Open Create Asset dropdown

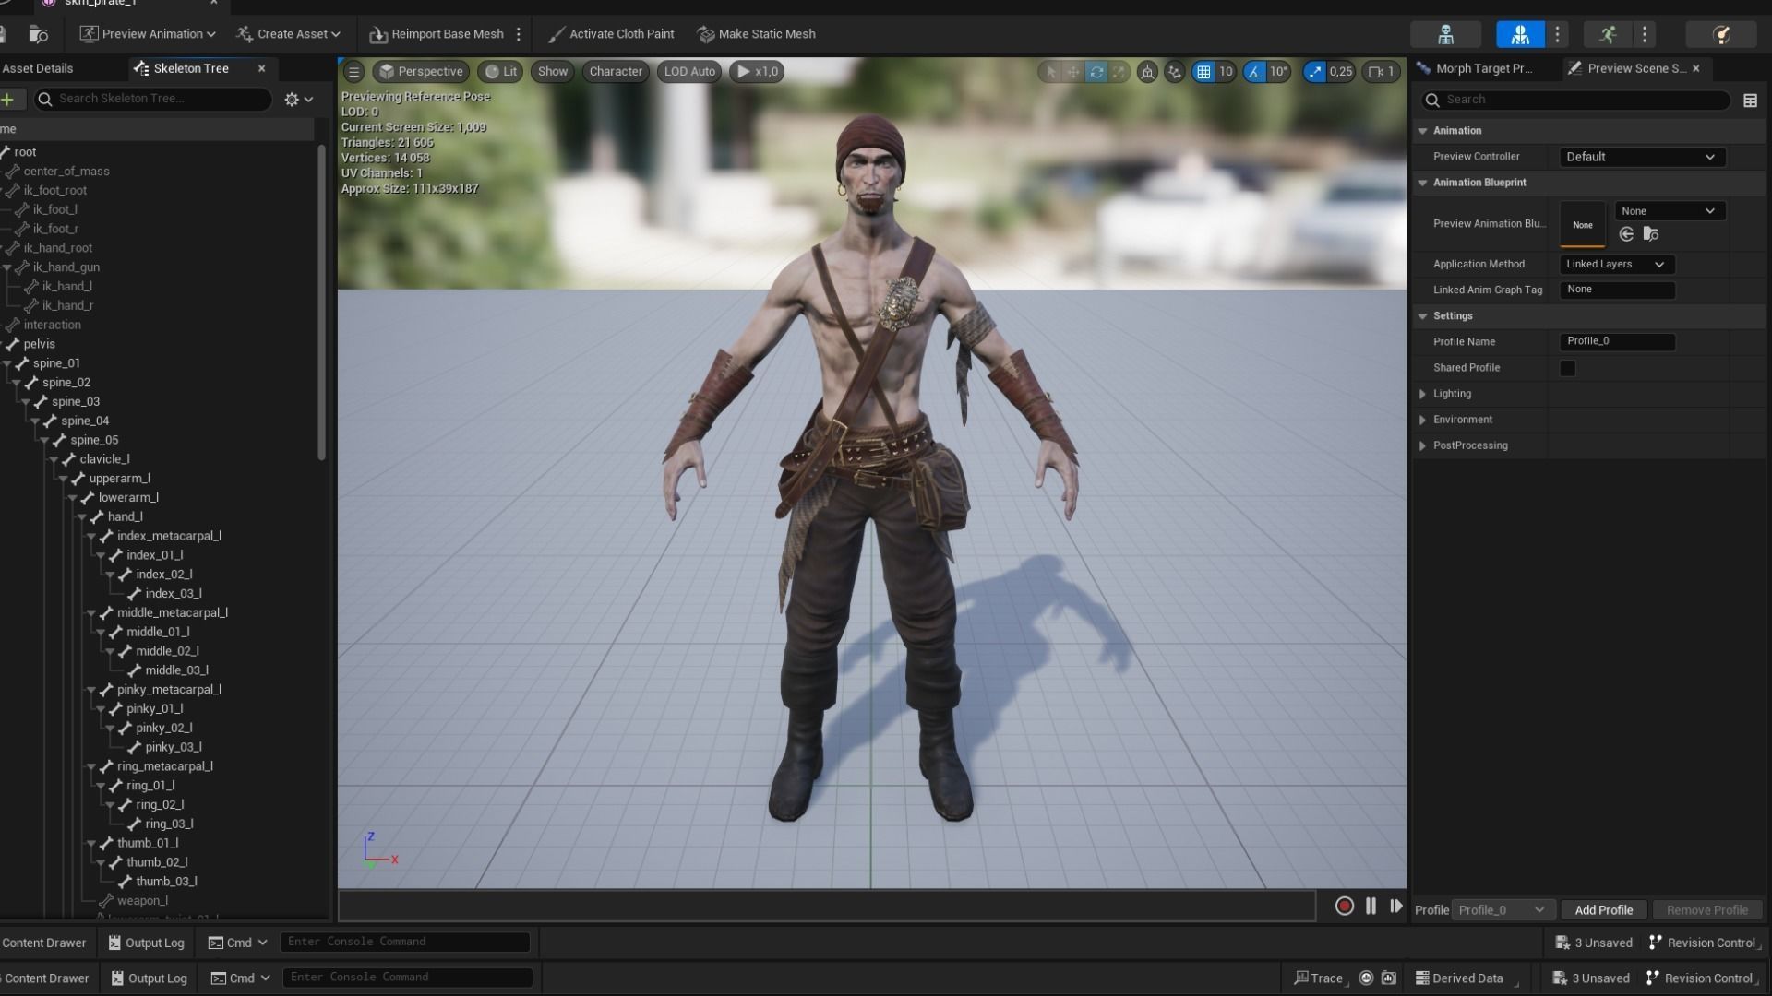[289, 34]
